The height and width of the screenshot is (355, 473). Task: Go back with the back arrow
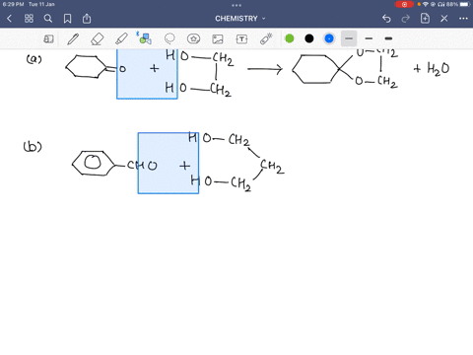(10, 19)
